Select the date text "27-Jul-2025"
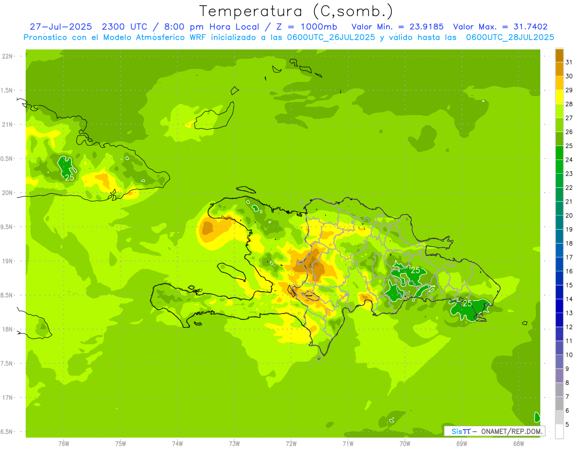Viewport: 582px width, 450px height. pos(63,27)
